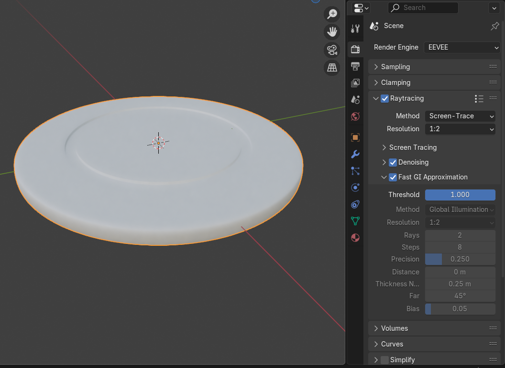Select the pan view hand icon
Screen dimensions: 505x368
332,32
